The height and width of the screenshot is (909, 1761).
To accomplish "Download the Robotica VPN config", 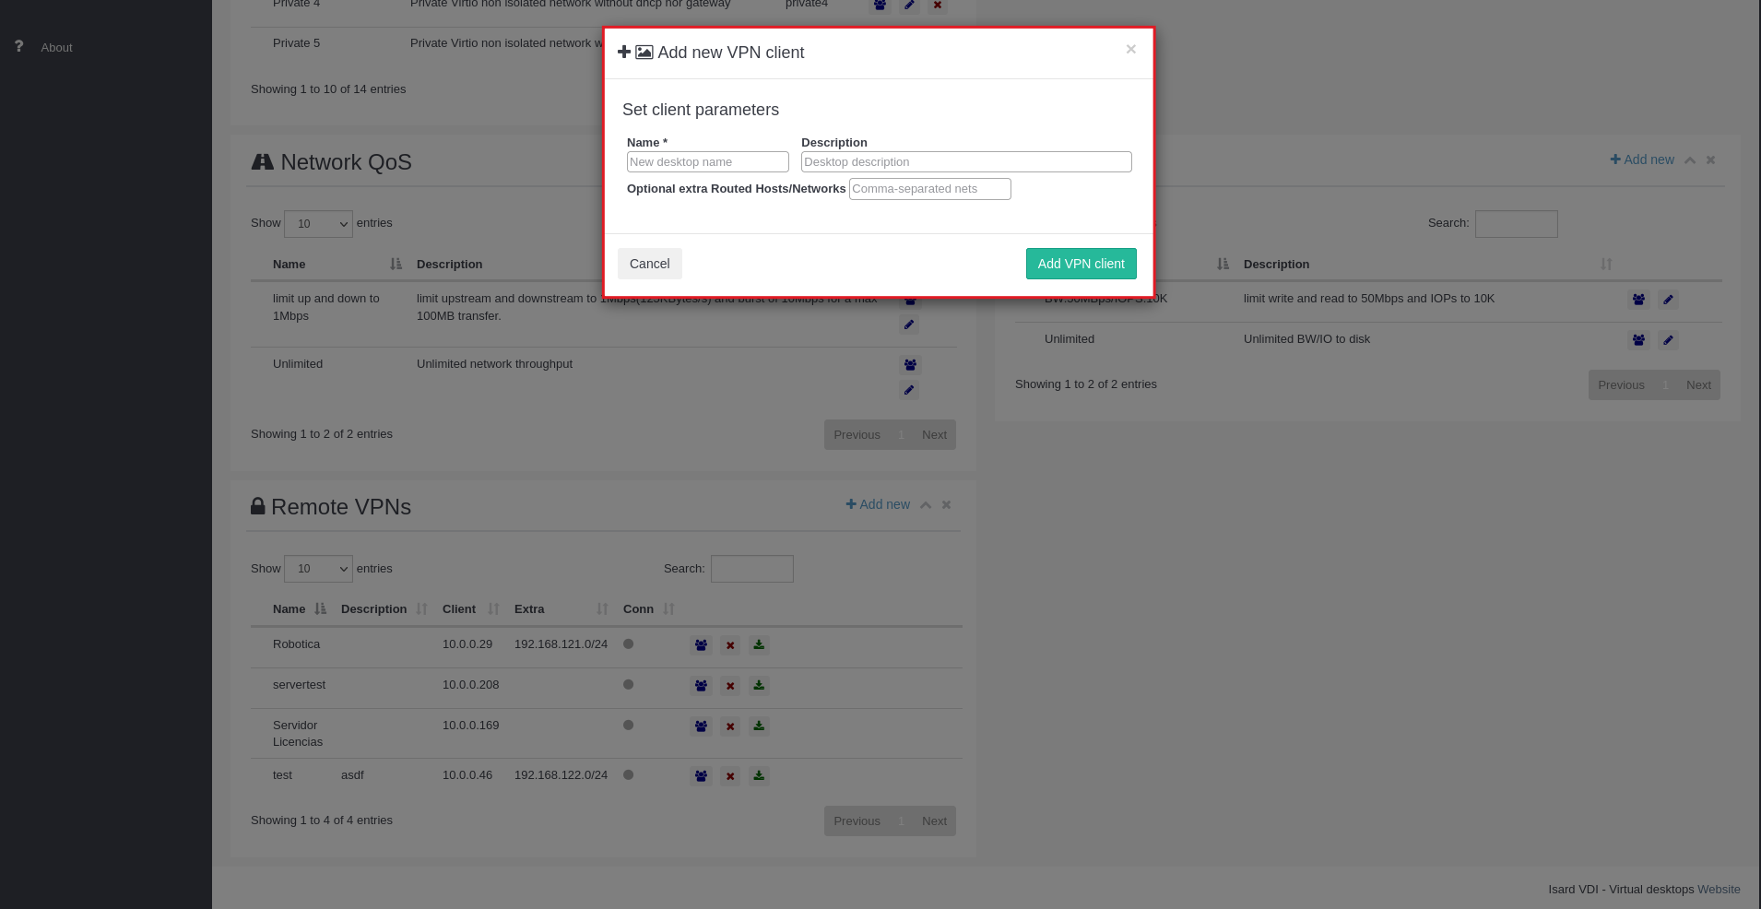I will [759, 645].
